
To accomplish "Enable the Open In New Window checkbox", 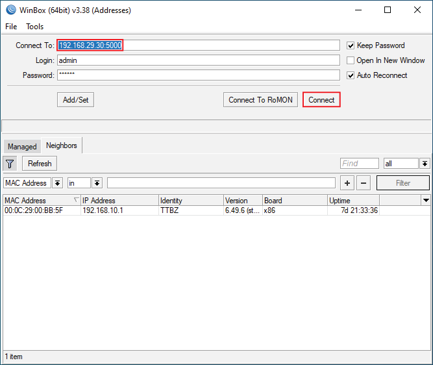I will (x=351, y=60).
